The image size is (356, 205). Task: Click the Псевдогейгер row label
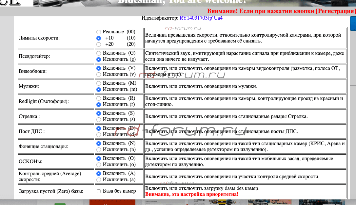[34, 56]
